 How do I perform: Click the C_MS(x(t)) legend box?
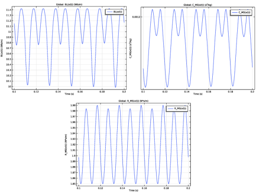click(241, 12)
